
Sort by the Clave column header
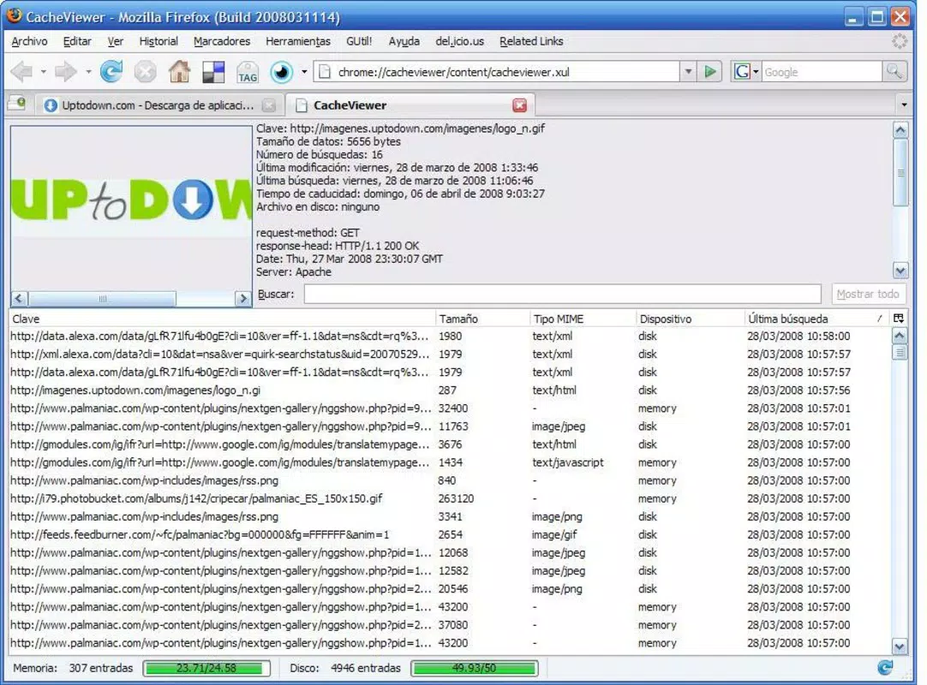click(x=222, y=319)
